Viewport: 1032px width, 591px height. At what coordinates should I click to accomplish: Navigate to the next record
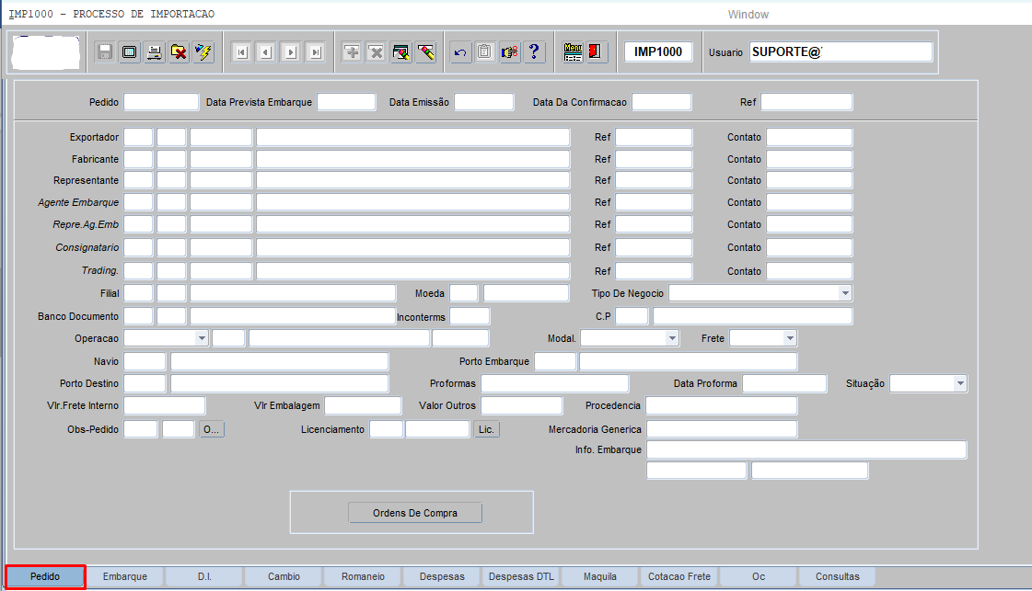(291, 52)
